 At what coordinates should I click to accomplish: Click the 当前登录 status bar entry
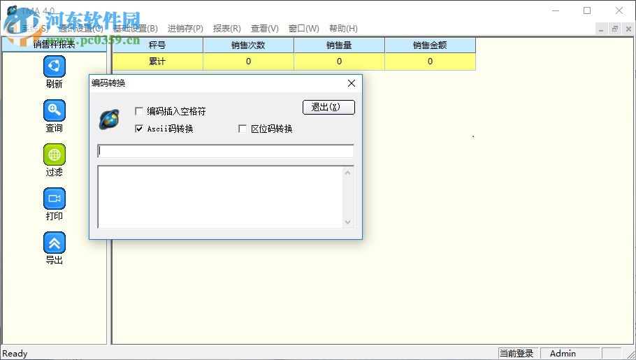coord(516,354)
